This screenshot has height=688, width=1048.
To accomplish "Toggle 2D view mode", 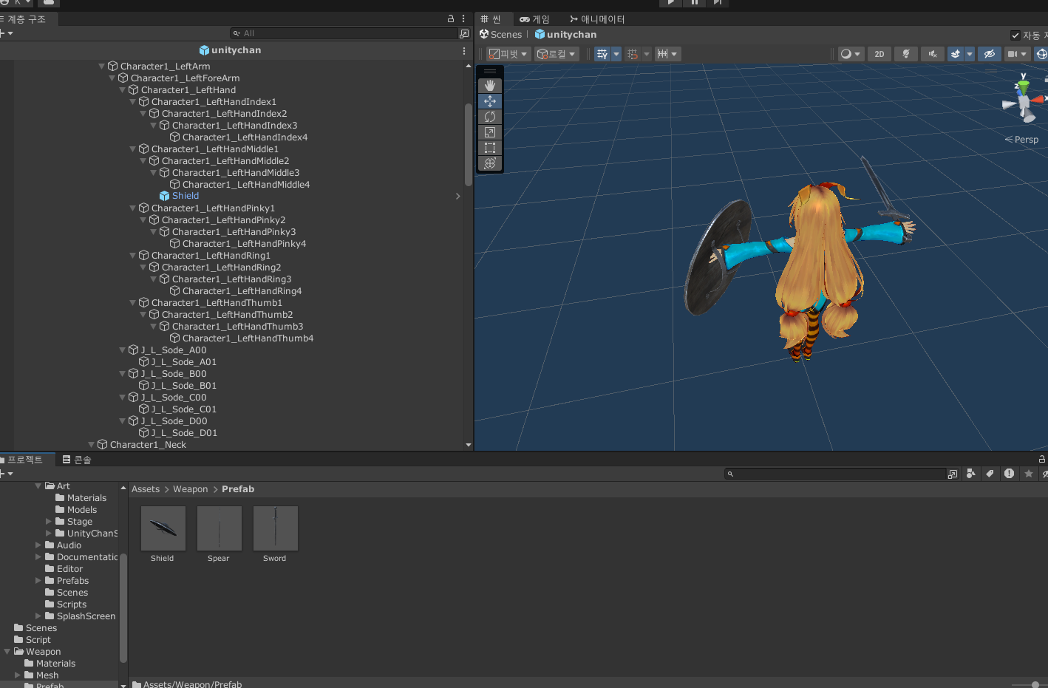I will pos(879,54).
